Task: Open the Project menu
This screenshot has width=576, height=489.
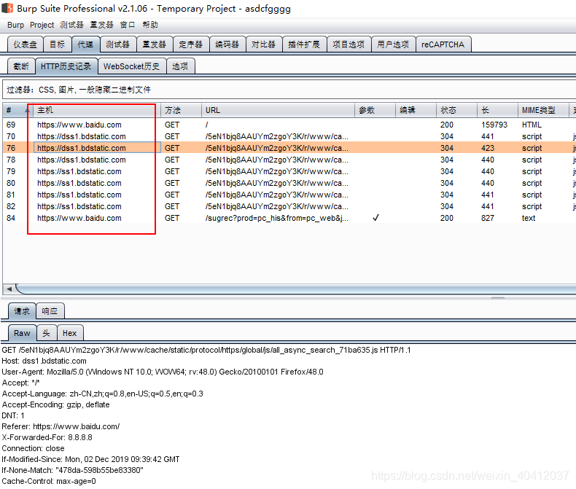Action: 42,25
